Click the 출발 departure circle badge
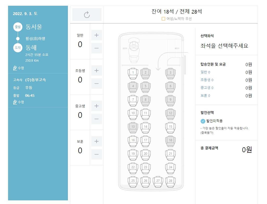 pyautogui.click(x=17, y=27)
